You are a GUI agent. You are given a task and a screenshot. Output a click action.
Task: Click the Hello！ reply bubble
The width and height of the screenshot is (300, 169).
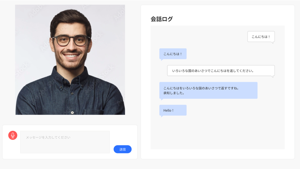[x=173, y=110]
